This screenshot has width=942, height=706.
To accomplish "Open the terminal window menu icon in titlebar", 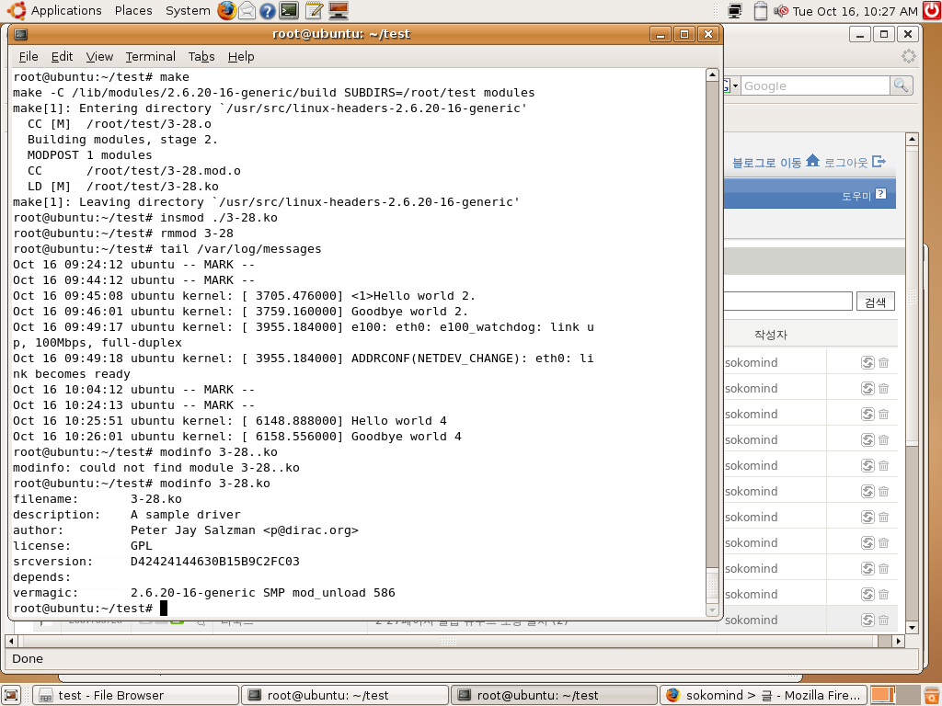I will (20, 34).
